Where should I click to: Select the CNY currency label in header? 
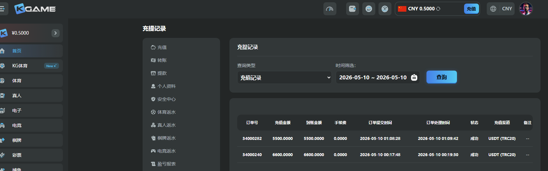pos(507,9)
